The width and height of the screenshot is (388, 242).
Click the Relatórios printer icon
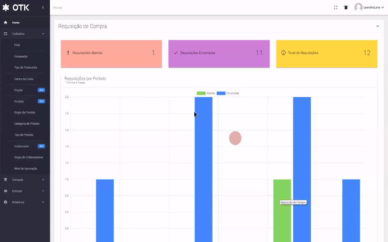[5, 202]
